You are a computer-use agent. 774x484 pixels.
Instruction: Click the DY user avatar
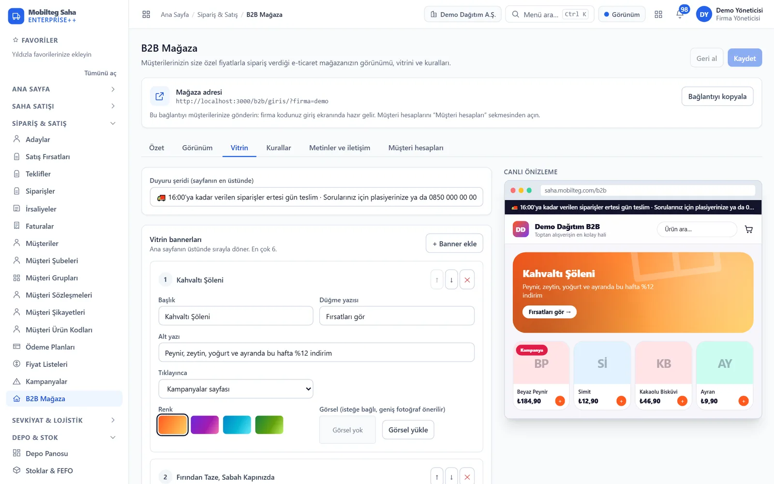coord(704,15)
